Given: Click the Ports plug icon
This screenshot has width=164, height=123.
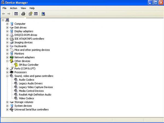Looking at the screenshot, I should [11, 69].
